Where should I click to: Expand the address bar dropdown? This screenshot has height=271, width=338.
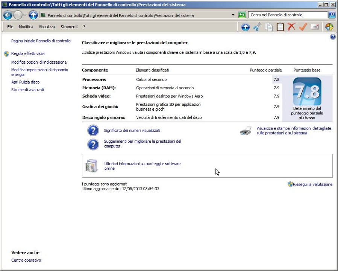coord(233,15)
